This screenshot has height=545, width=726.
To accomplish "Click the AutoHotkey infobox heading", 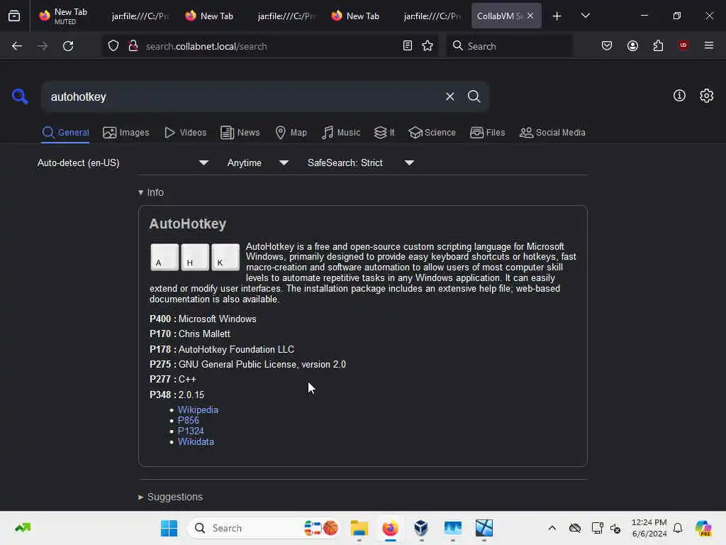I will click(187, 224).
